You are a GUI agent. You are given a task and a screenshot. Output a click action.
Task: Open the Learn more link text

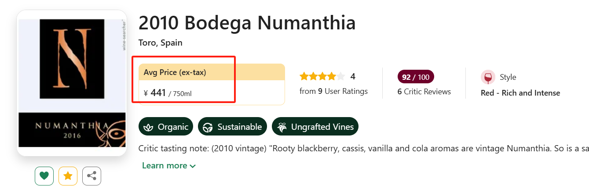[165, 166]
